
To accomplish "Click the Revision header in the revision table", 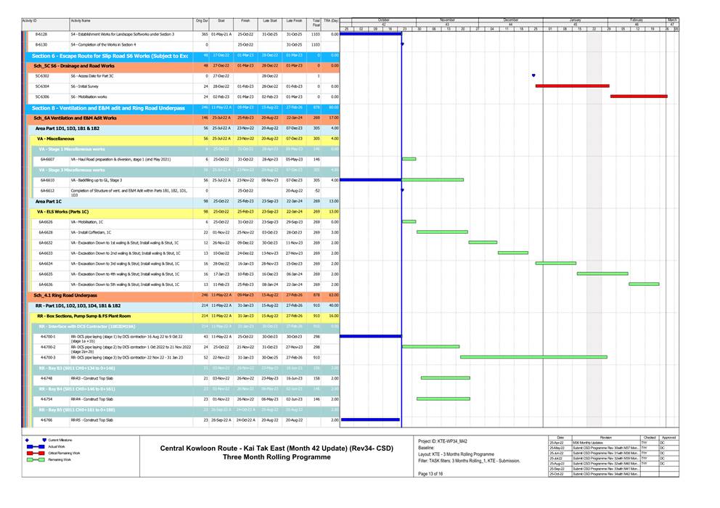I will point(605,438).
